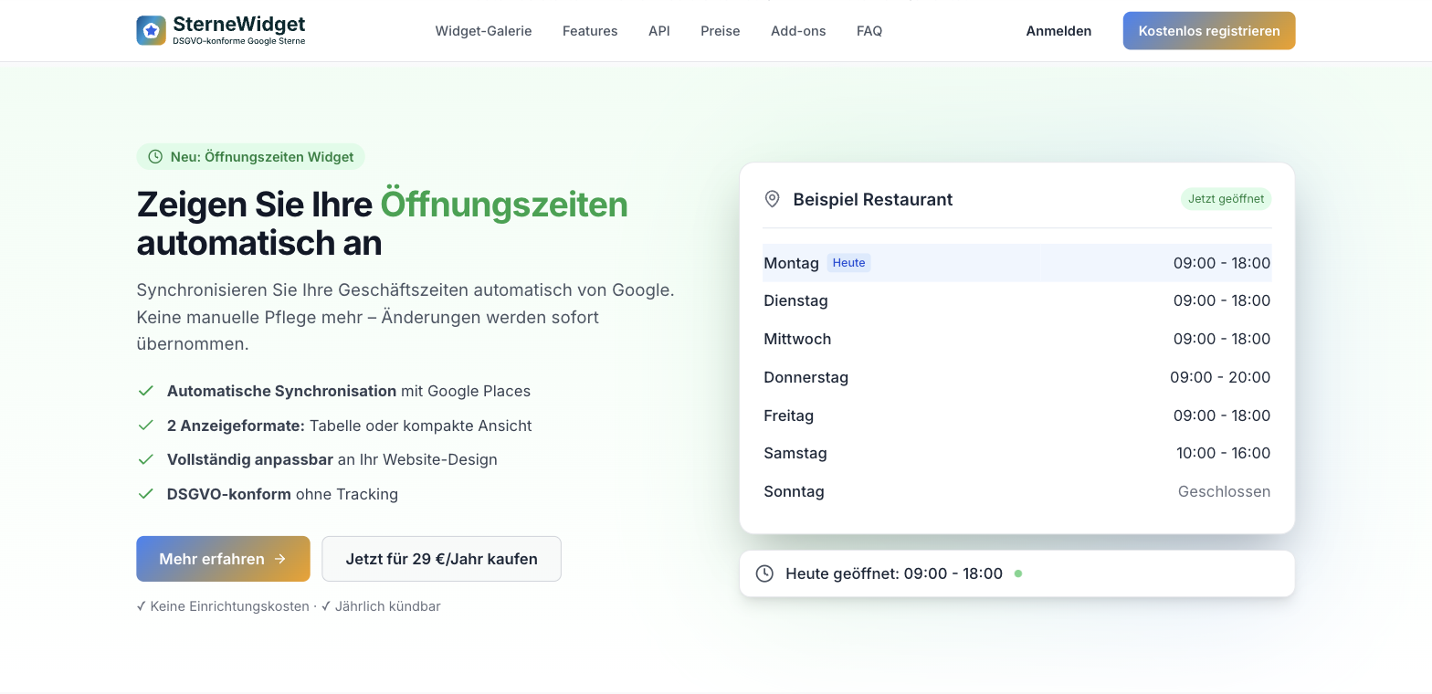The height and width of the screenshot is (694, 1432).
Task: Click Donnerstag's 09:00 - 20:00 hours
Action: (1220, 377)
